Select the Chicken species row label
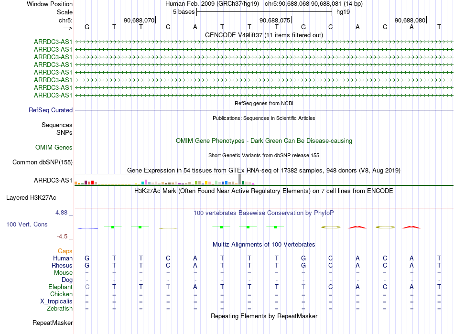Image resolution: width=454 pixels, height=334 pixels. click(61, 294)
